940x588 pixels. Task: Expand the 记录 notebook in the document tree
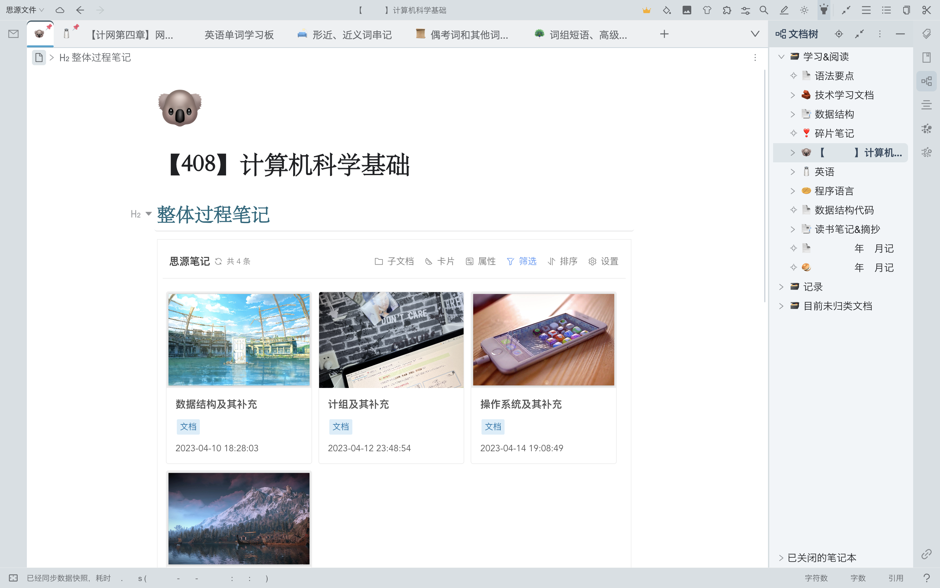pos(782,287)
